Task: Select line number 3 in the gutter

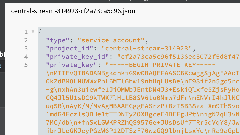Action: coord(26,49)
